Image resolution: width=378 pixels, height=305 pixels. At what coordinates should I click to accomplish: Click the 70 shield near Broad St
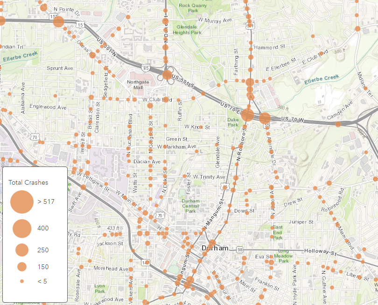35,137
